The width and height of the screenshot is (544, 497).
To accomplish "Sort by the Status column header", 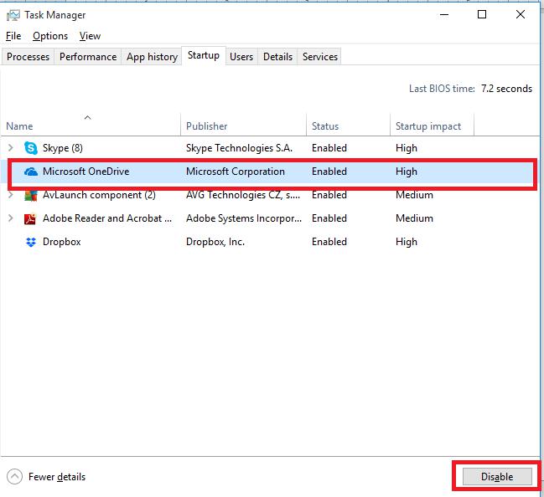I will click(349, 125).
